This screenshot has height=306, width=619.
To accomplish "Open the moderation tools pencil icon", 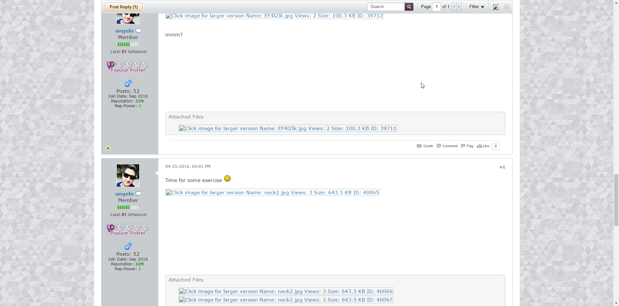I will (496, 7).
